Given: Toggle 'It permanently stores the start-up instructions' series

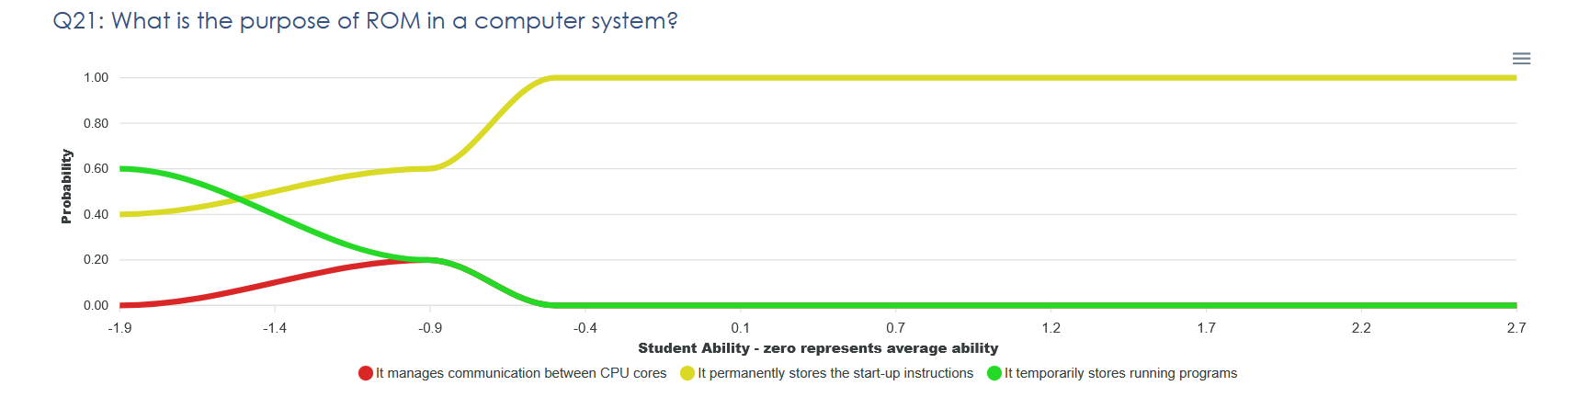Looking at the screenshot, I should pos(835,373).
